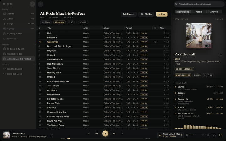Click the search albums, artists and songs field
The width and height of the screenshot is (226, 141).
tap(199, 4)
